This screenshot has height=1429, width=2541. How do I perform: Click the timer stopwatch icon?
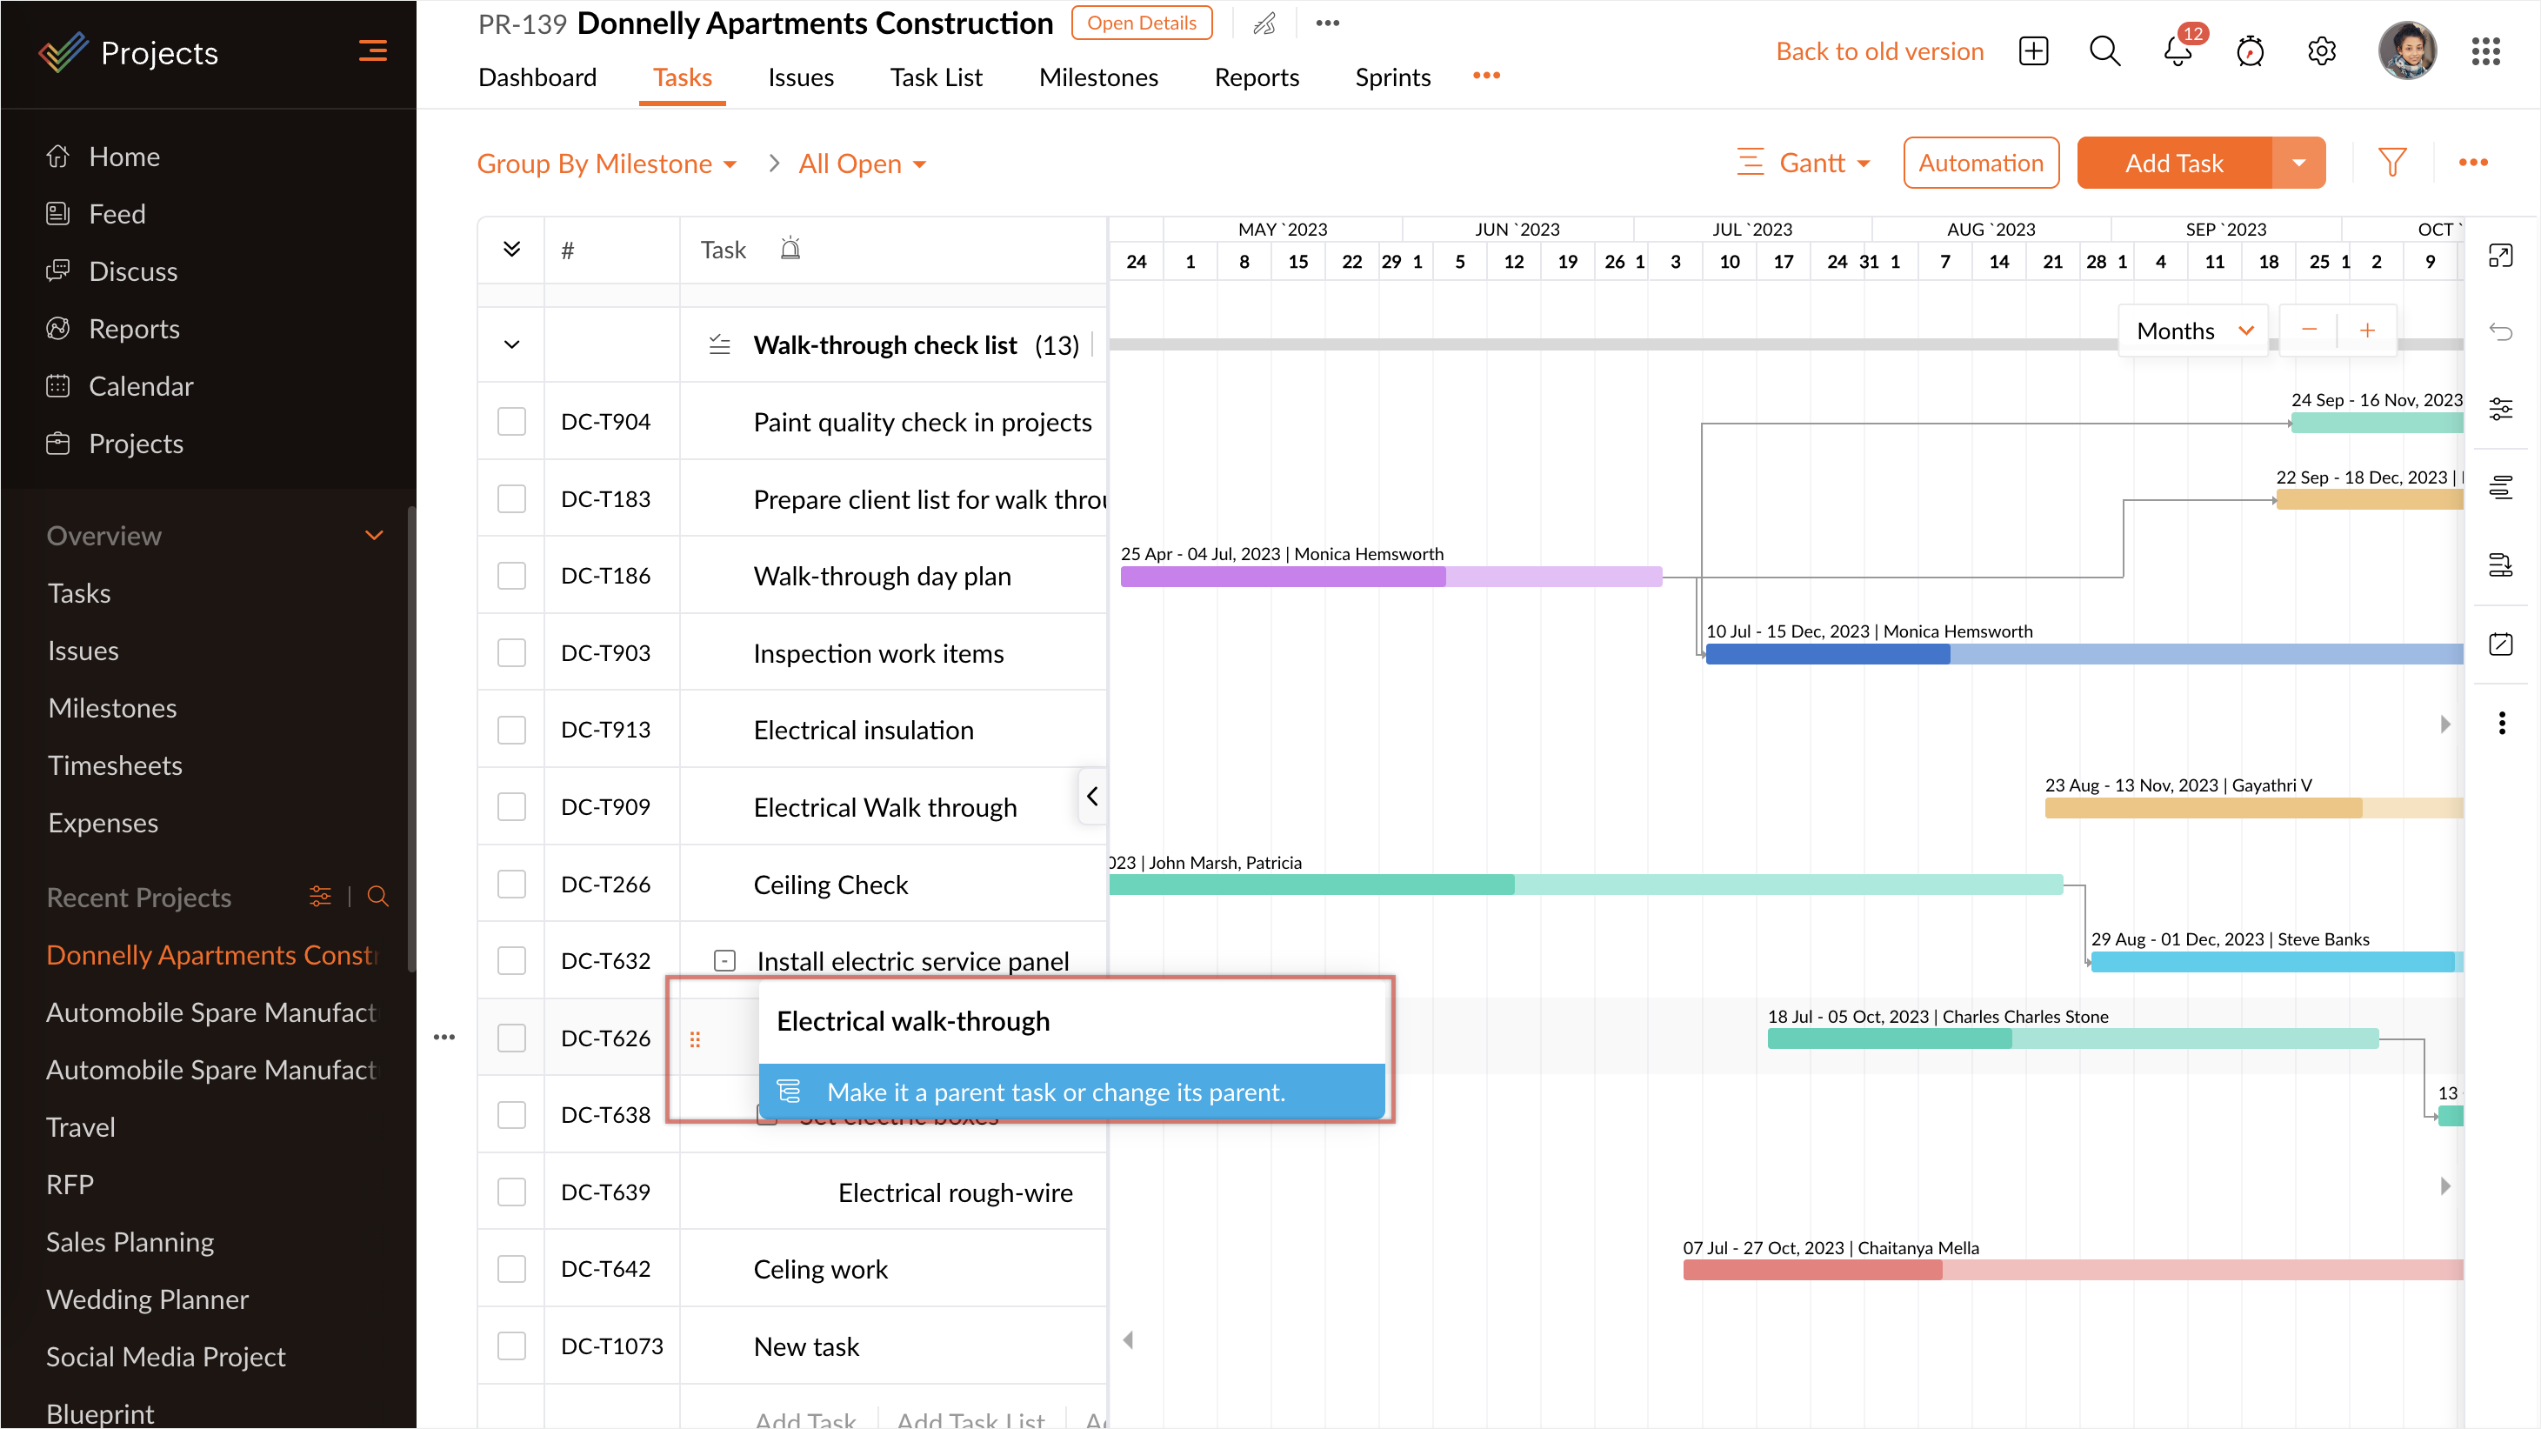[2250, 51]
